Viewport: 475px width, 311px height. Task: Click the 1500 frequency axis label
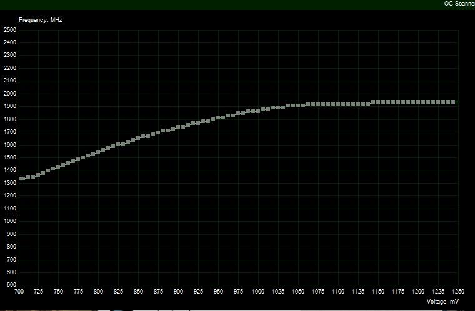pyautogui.click(x=10, y=157)
